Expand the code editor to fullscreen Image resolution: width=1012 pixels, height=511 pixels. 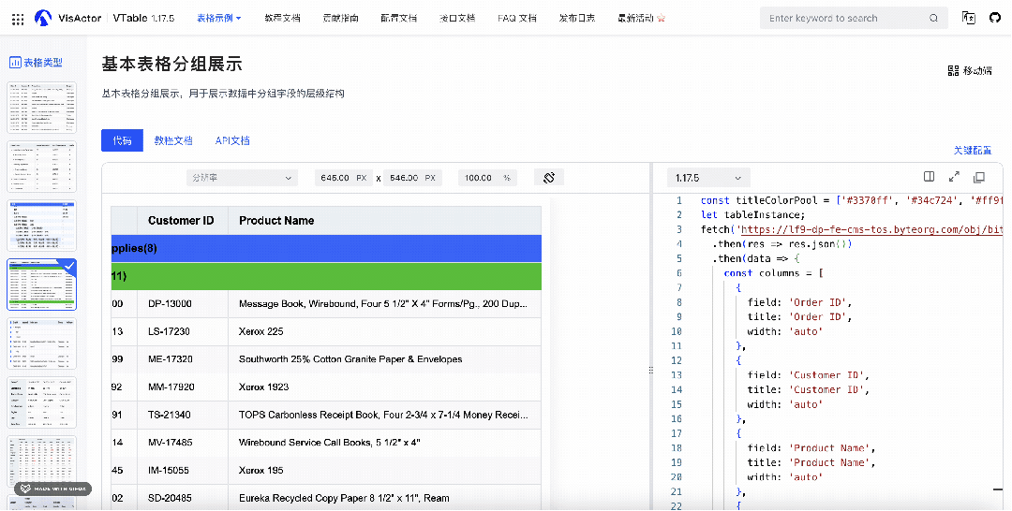coord(955,177)
